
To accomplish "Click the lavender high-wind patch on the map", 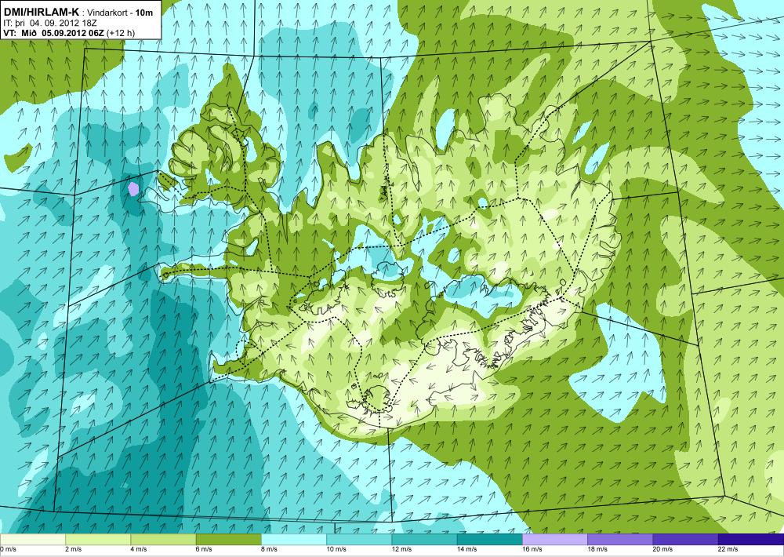I will point(133,188).
